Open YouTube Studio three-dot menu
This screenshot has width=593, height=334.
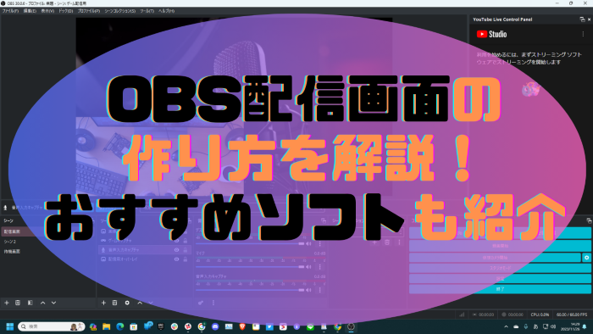tap(583, 34)
